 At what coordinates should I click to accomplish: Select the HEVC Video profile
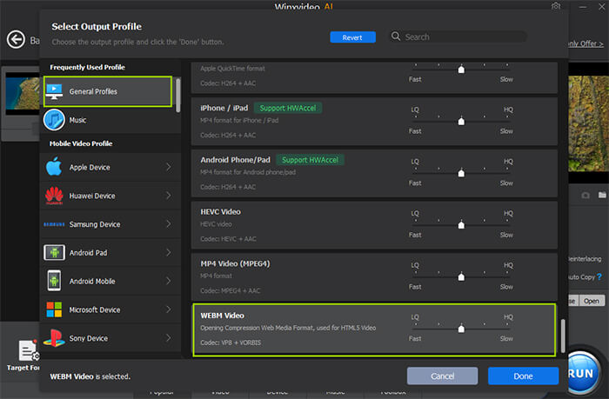pos(374,225)
